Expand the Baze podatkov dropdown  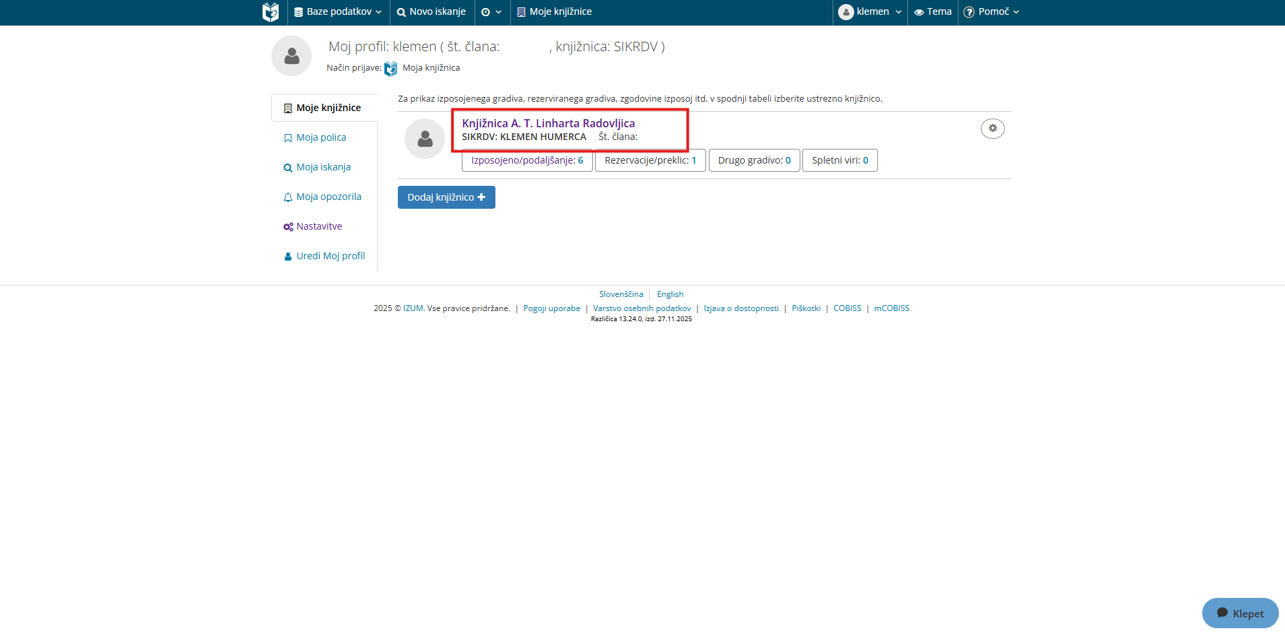[338, 12]
